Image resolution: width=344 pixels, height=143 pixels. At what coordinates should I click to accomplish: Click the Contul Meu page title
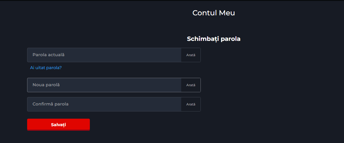tap(213, 13)
